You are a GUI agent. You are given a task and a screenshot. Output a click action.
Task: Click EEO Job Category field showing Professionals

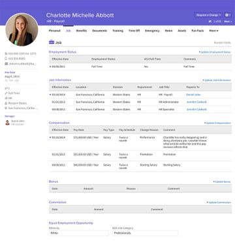click(x=145, y=233)
